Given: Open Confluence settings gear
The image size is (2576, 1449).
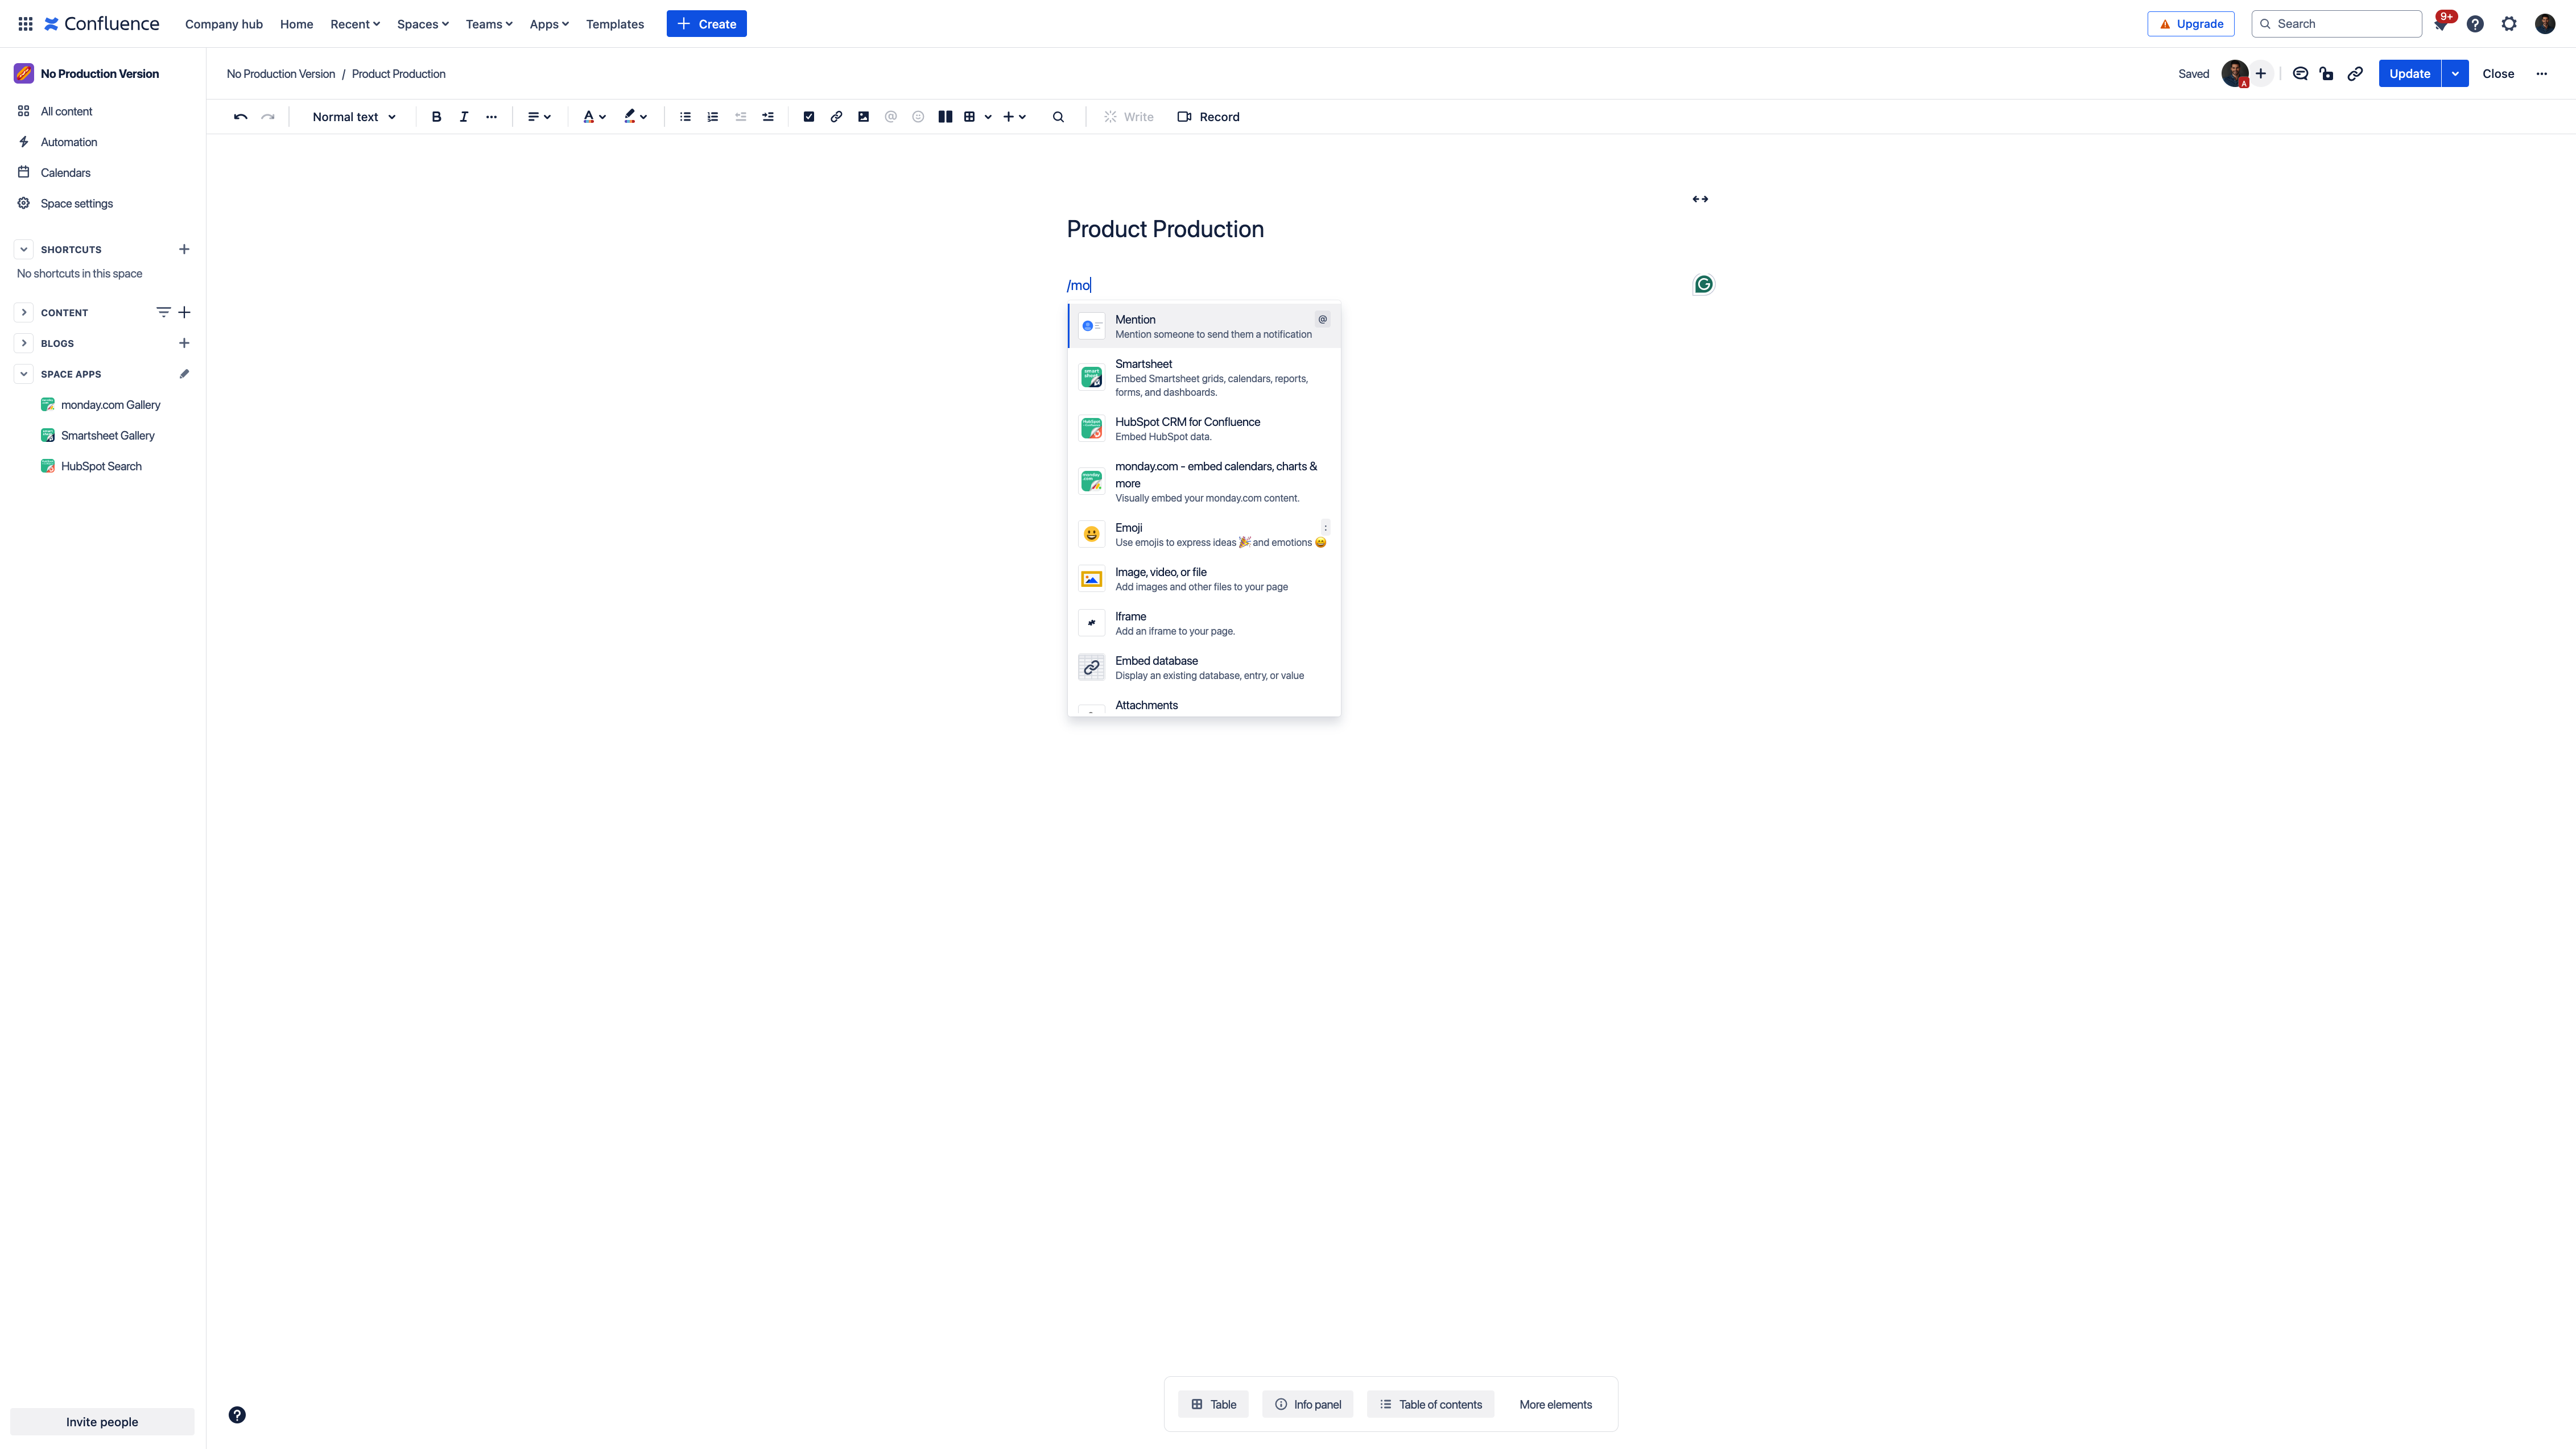Looking at the screenshot, I should 2509,24.
